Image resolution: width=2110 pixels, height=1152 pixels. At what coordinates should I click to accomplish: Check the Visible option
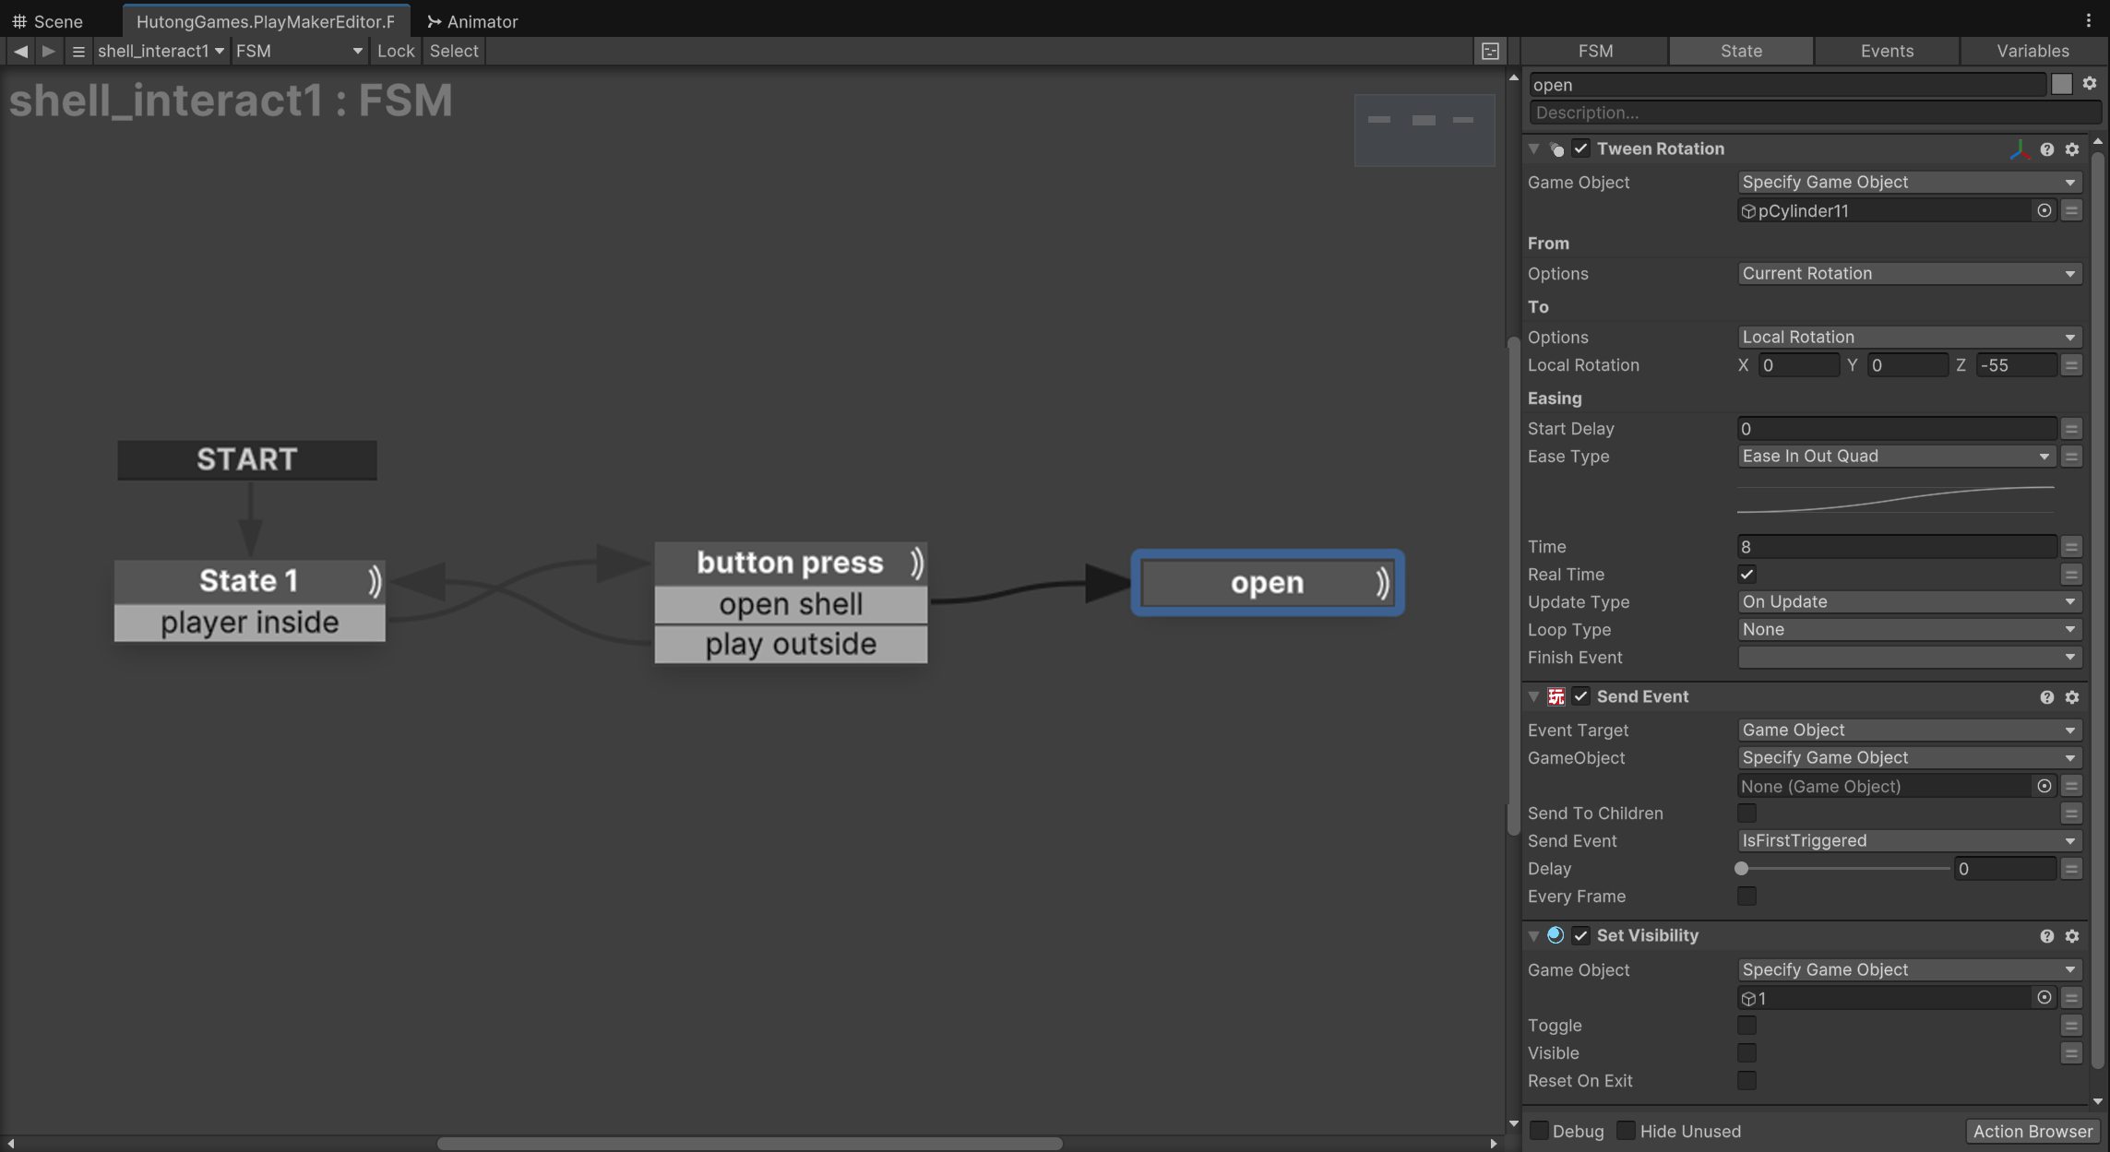pos(1746,1053)
